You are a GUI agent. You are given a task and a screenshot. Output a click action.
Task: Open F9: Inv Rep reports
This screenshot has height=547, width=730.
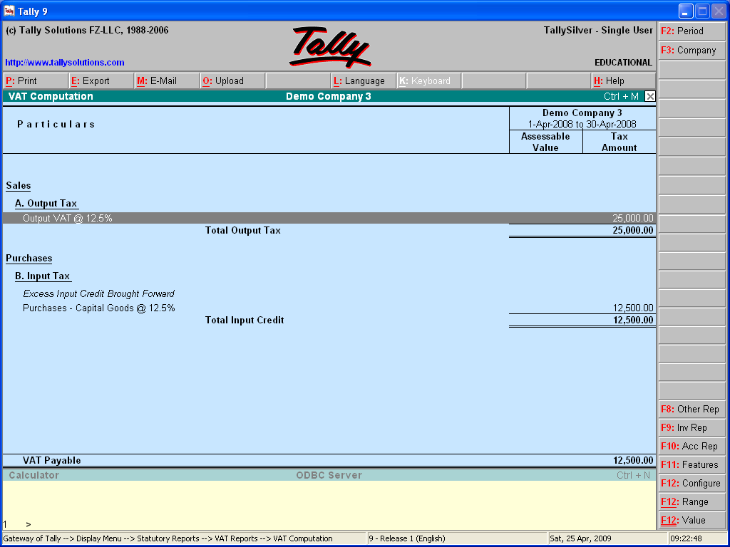[692, 428]
